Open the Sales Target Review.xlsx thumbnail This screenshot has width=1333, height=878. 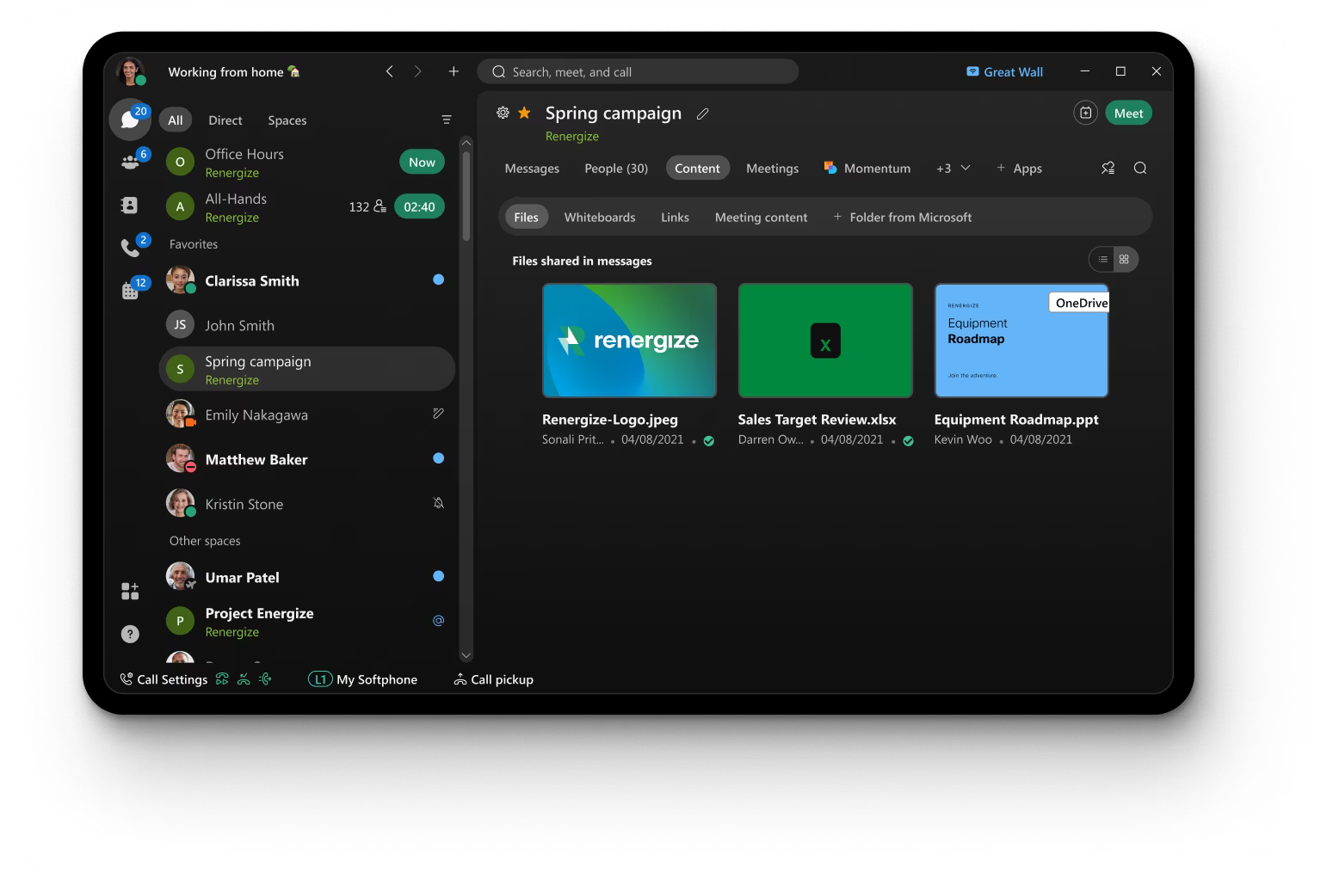(825, 341)
